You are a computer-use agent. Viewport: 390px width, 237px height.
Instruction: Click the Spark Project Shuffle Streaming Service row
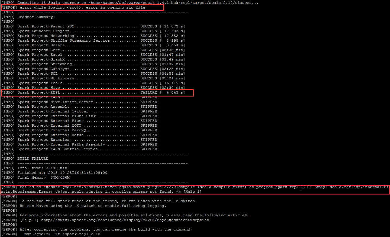click(x=93, y=40)
